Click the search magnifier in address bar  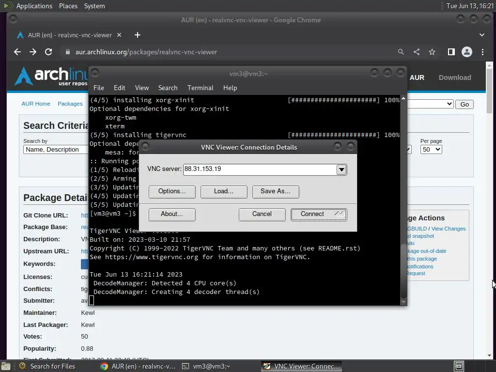coord(401,52)
